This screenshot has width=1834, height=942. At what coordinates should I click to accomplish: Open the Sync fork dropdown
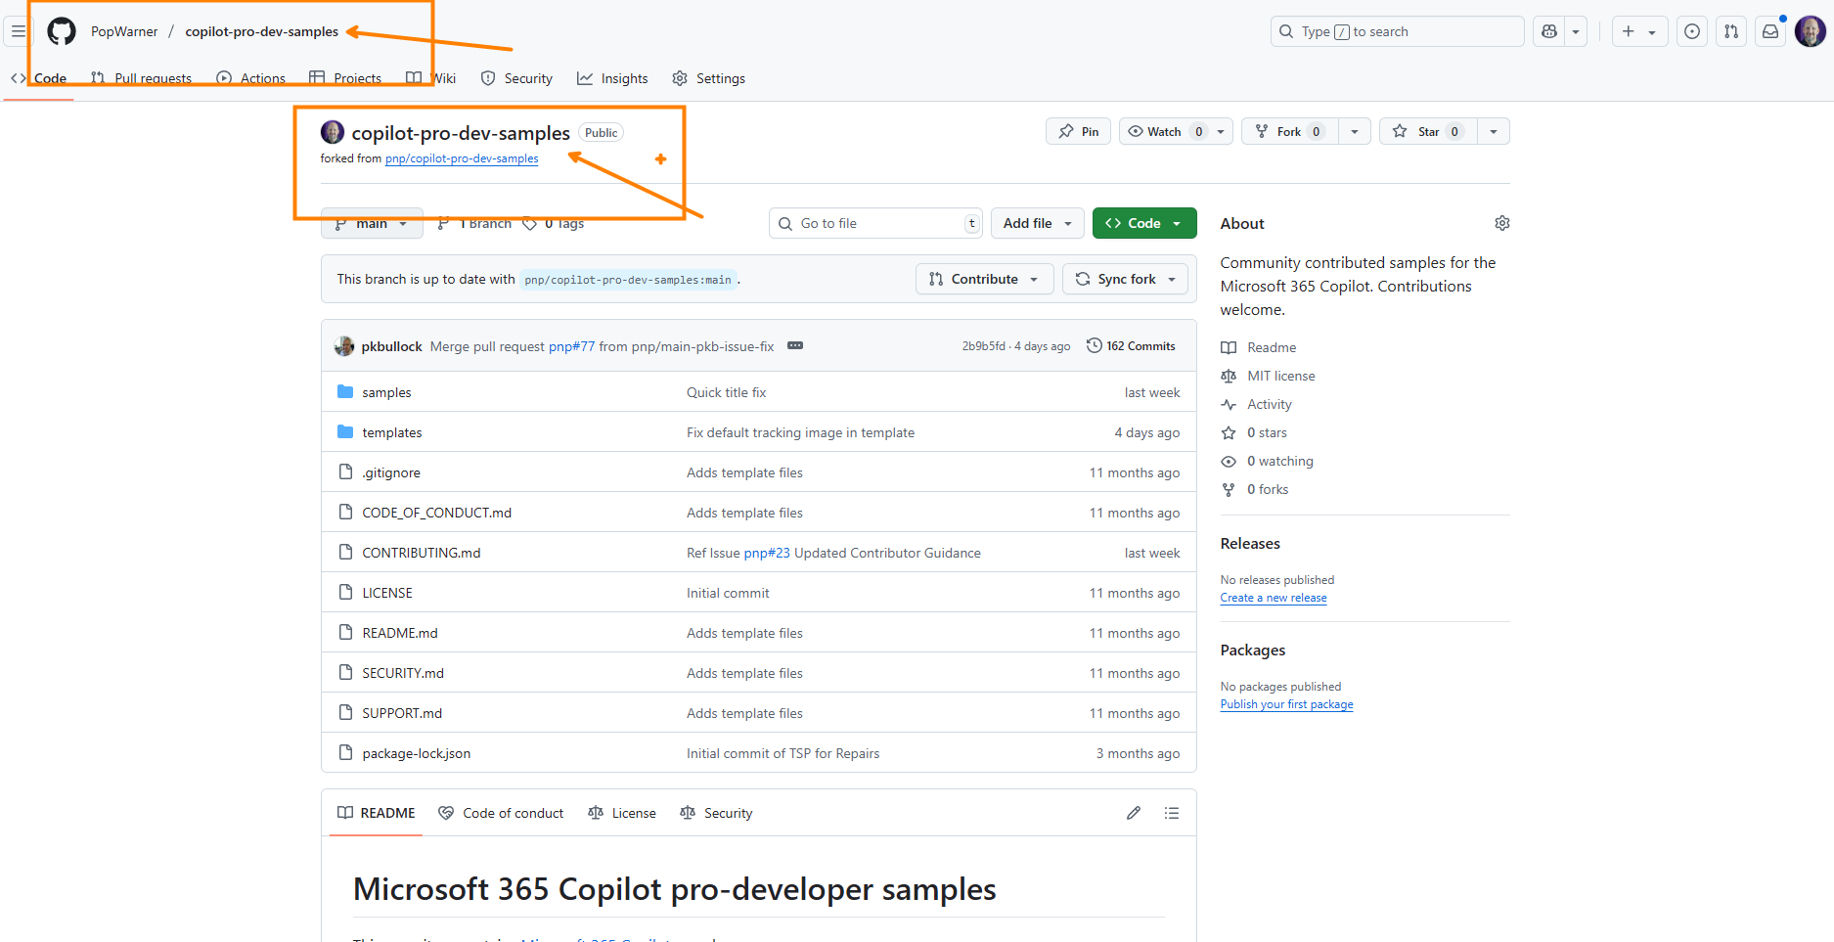click(x=1126, y=279)
